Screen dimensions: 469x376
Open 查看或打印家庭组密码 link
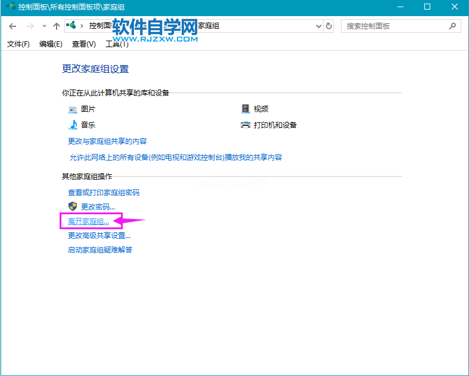pyautogui.click(x=104, y=193)
